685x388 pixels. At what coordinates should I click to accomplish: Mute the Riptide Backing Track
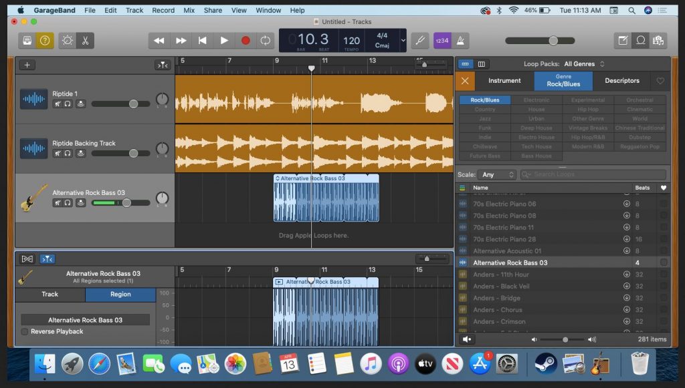click(58, 152)
